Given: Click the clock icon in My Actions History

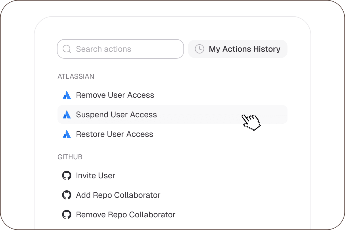Looking at the screenshot, I should (199, 49).
